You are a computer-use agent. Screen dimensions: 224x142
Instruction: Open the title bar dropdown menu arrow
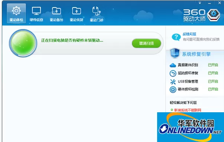[200, 3]
